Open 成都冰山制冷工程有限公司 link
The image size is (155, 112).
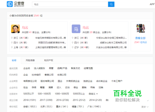[x=113, y=43]
